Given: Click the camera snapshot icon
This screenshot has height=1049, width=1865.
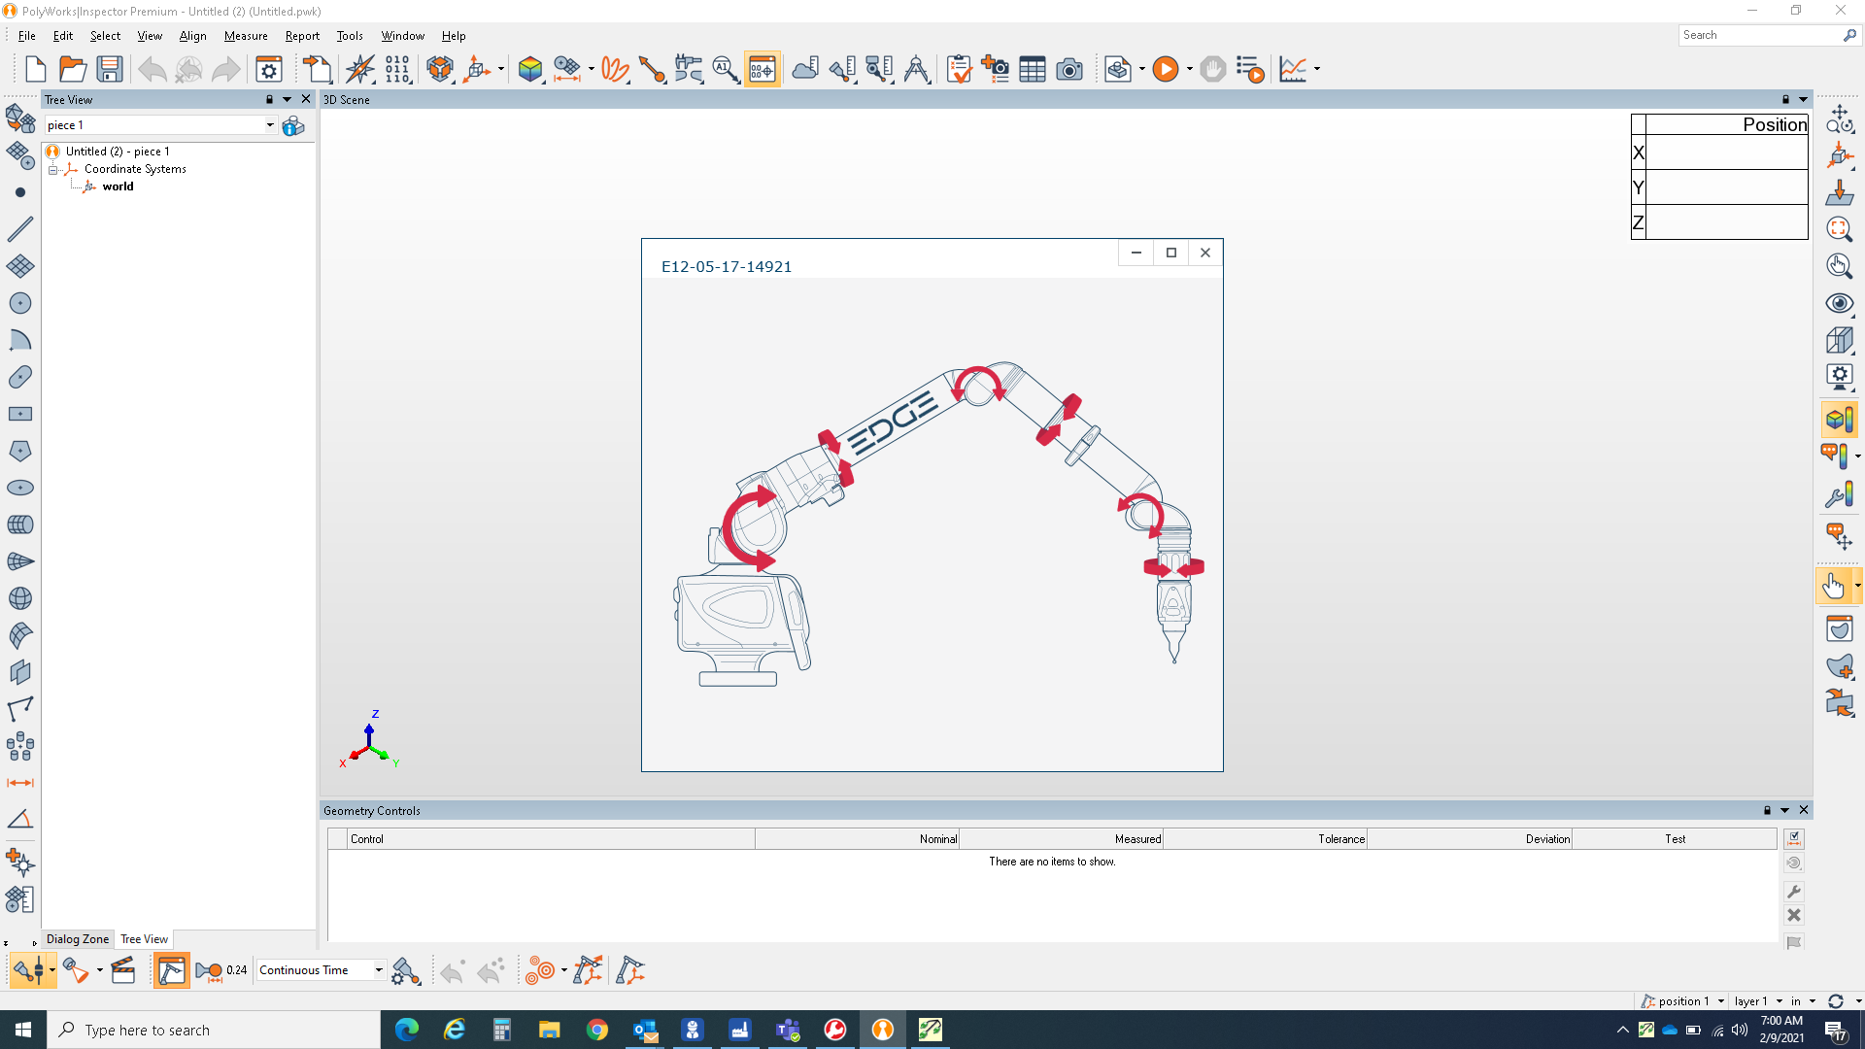Looking at the screenshot, I should tap(1069, 69).
